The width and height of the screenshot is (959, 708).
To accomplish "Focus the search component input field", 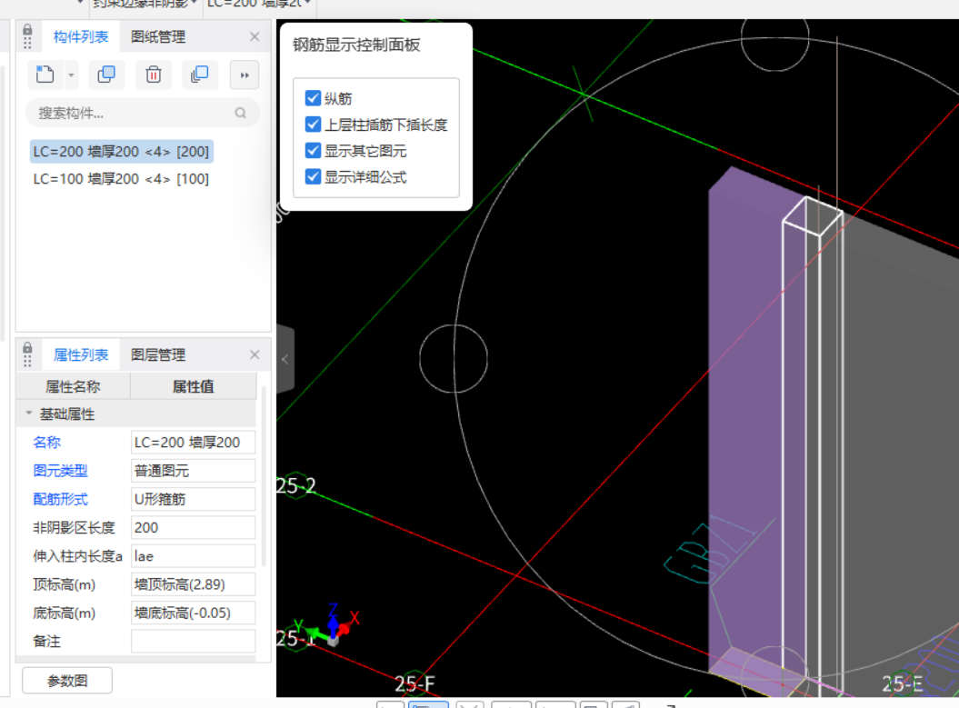I will (x=143, y=113).
